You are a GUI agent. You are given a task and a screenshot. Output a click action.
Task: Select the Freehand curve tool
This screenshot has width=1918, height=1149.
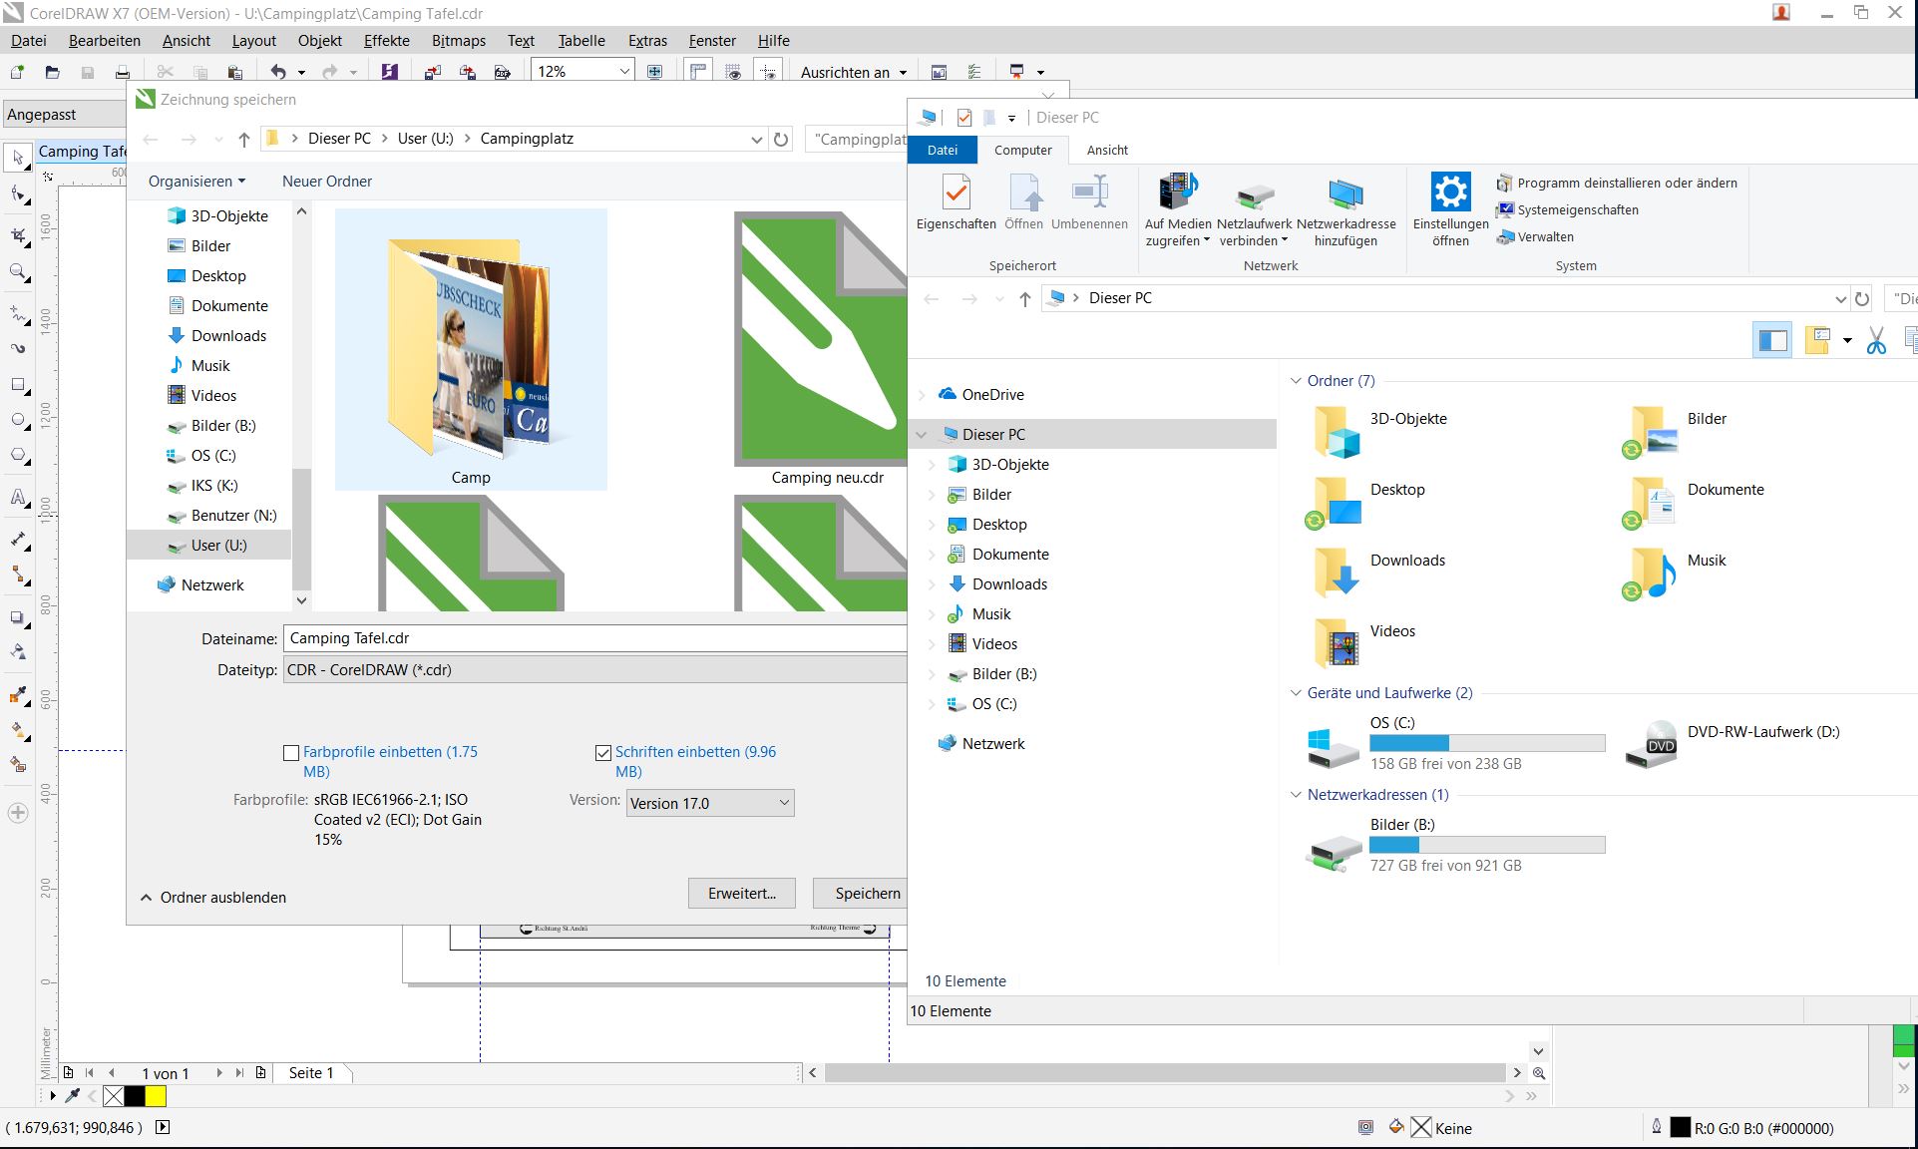[x=18, y=314]
